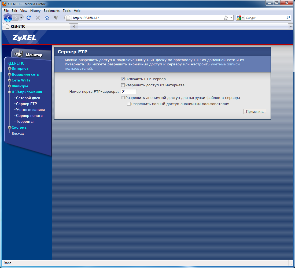Expand the Сеть Wi-Fi tree node
The height and width of the screenshot is (268, 295).
9,80
